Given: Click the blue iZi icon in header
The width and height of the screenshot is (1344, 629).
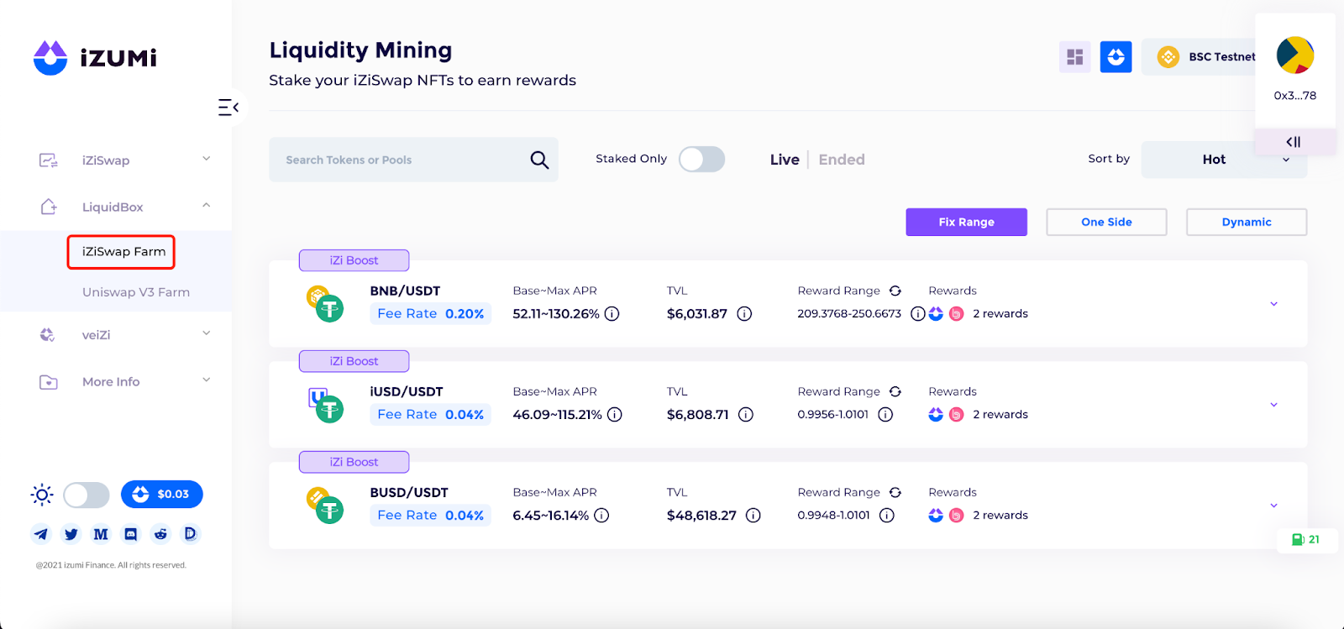Looking at the screenshot, I should [1116, 57].
